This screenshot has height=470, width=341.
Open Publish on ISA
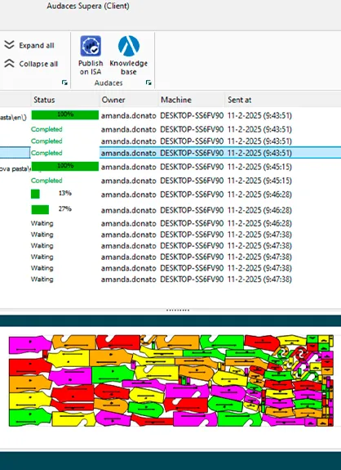point(91,55)
